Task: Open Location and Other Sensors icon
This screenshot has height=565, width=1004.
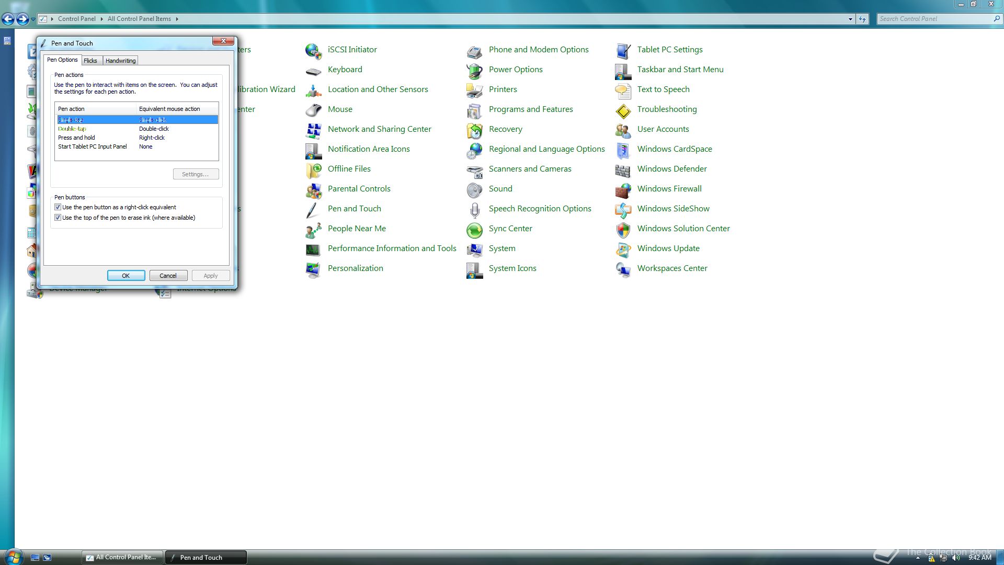Action: coord(313,91)
